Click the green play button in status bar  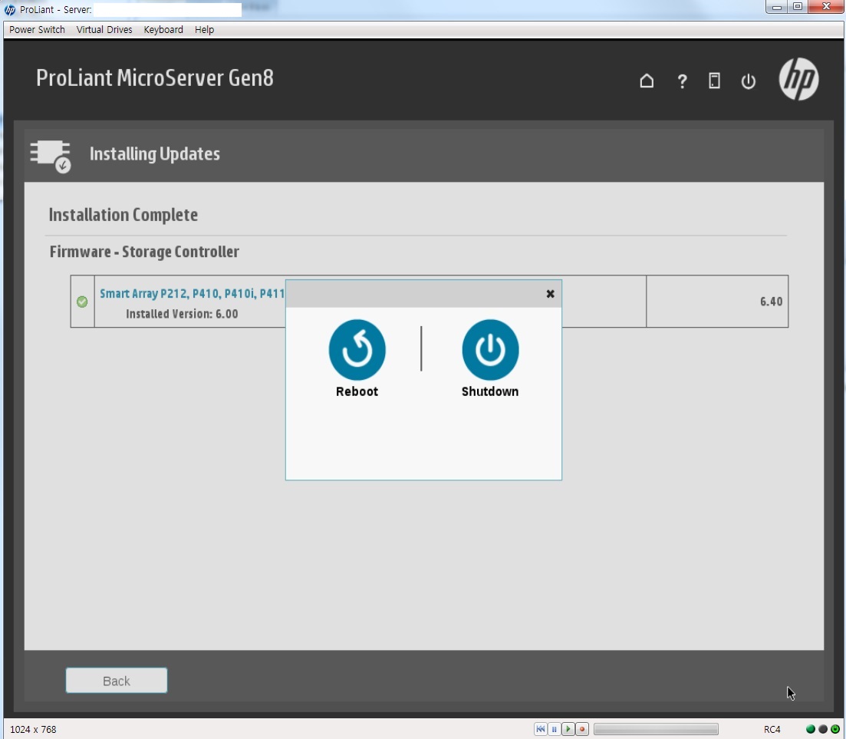point(568,729)
